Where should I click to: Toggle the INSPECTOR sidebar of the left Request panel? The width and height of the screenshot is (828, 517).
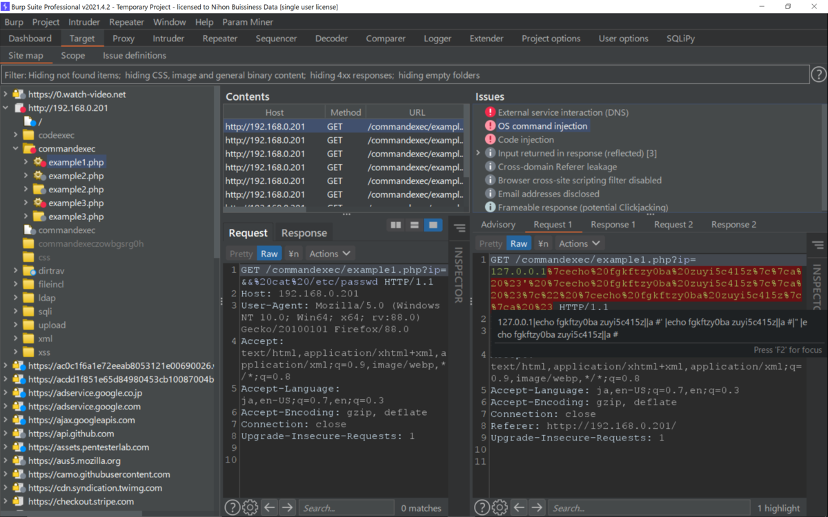click(459, 274)
